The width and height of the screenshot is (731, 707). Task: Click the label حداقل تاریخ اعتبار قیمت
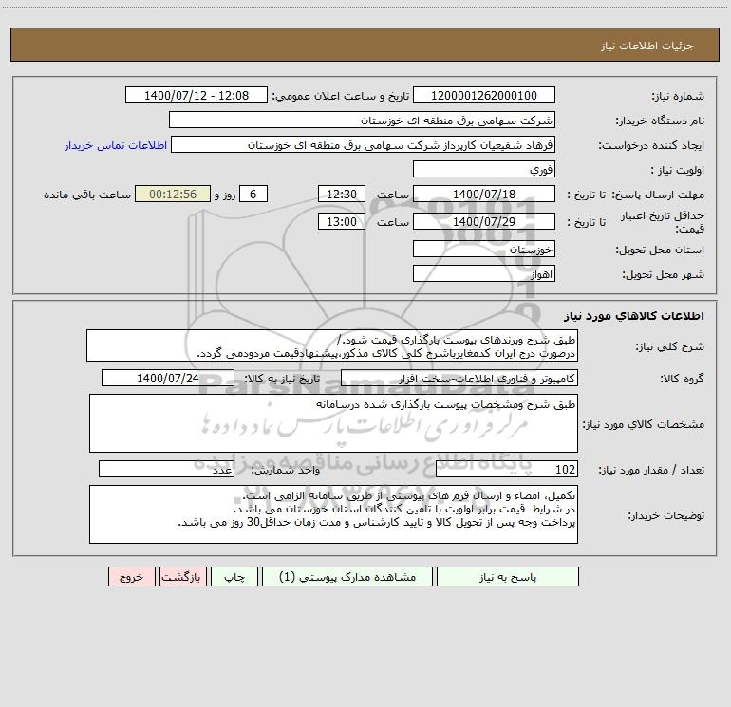pos(663,222)
